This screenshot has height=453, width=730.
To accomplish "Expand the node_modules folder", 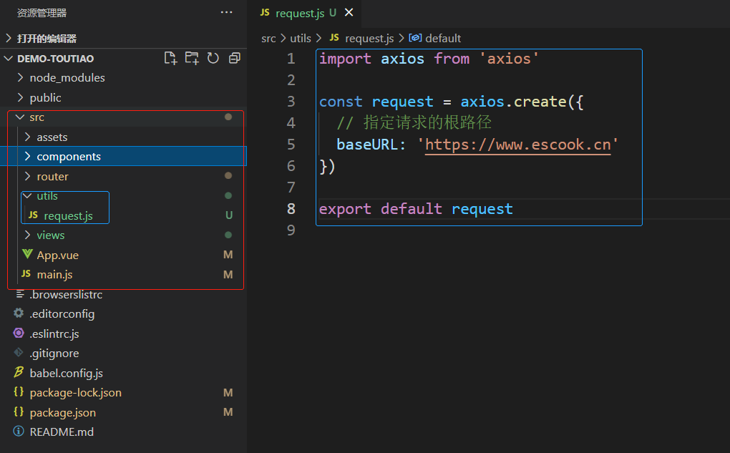I will [67, 78].
